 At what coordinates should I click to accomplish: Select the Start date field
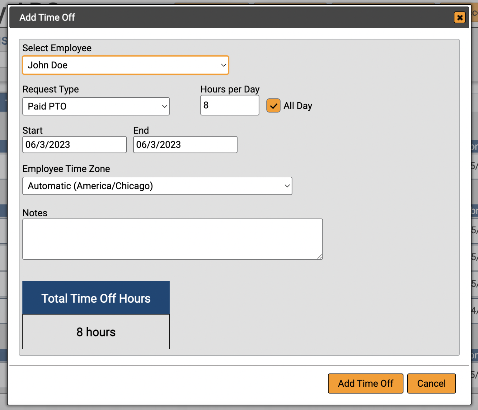(x=74, y=145)
